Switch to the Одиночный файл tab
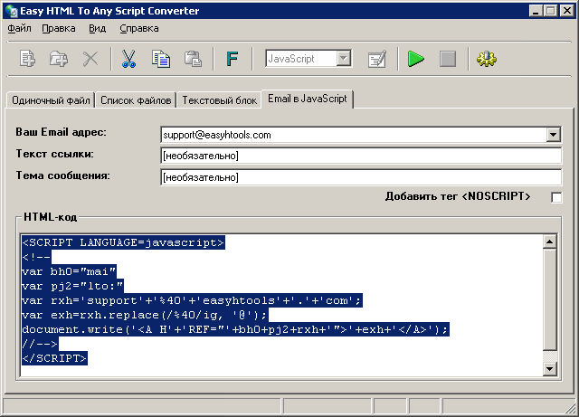The image size is (579, 417). click(51, 100)
